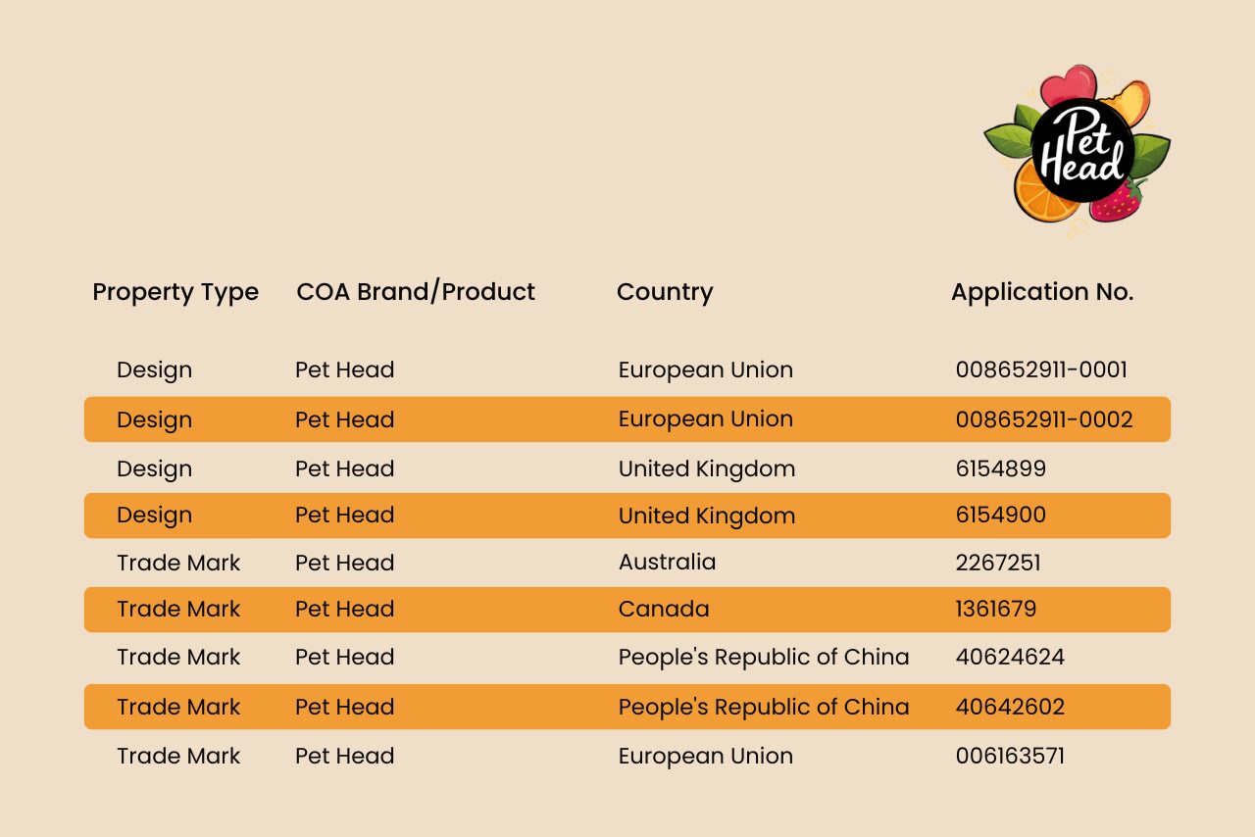The height and width of the screenshot is (837, 1255).
Task: Click the Application No. column header
Action: click(x=1042, y=292)
